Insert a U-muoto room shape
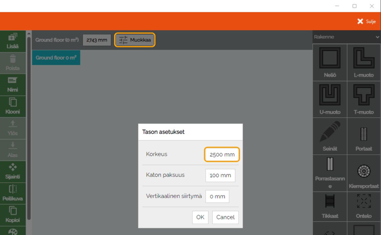 (330, 99)
